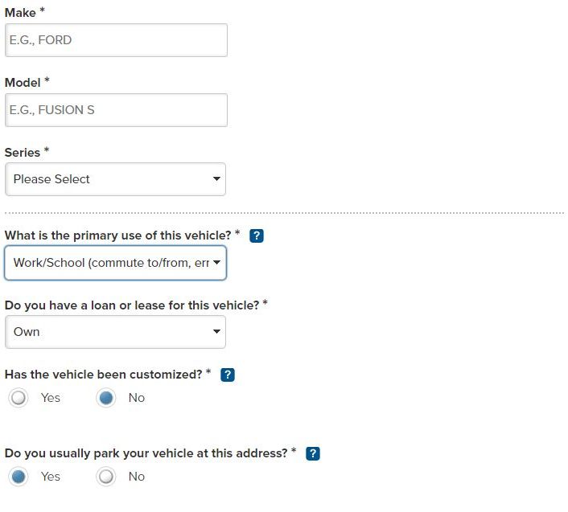The height and width of the screenshot is (512, 568).
Task: Select No for vehicle customized
Action: (106, 398)
